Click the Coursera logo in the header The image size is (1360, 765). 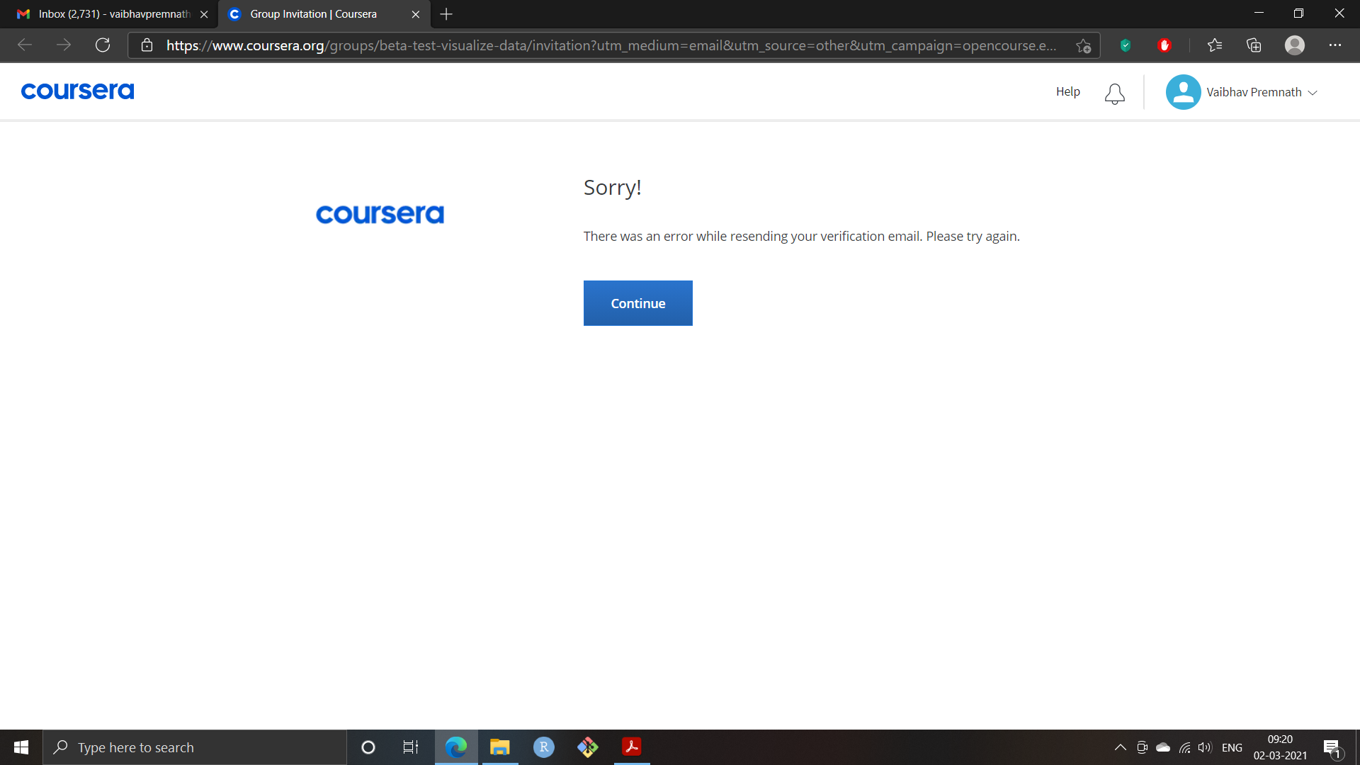tap(77, 91)
